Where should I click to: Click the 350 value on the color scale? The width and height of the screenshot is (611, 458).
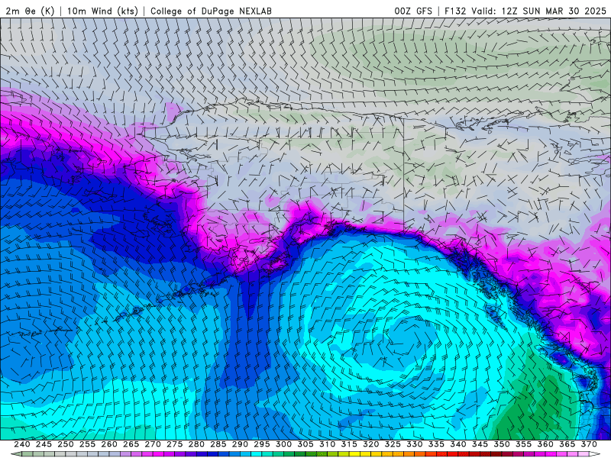[502, 444]
